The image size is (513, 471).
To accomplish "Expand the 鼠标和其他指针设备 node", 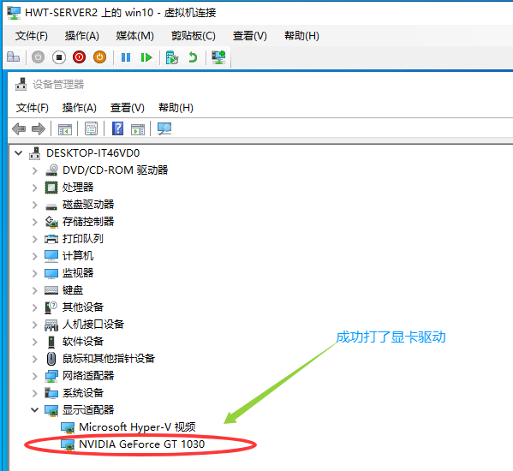I will 34,359.
